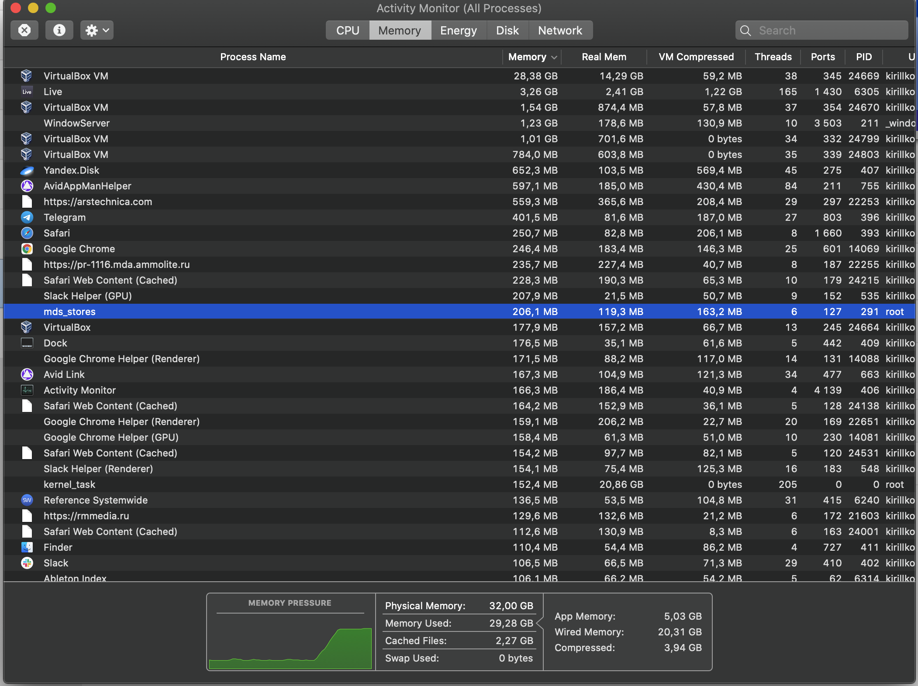Click the Cached Files 2,27 GB value
This screenshot has width=918, height=686.
coord(514,641)
